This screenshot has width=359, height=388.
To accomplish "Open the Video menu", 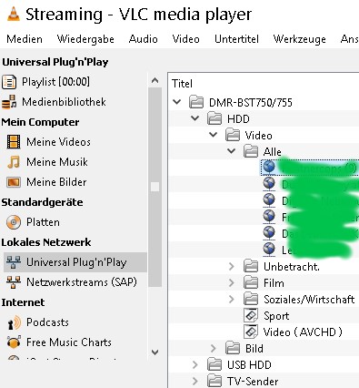I will click(186, 39).
